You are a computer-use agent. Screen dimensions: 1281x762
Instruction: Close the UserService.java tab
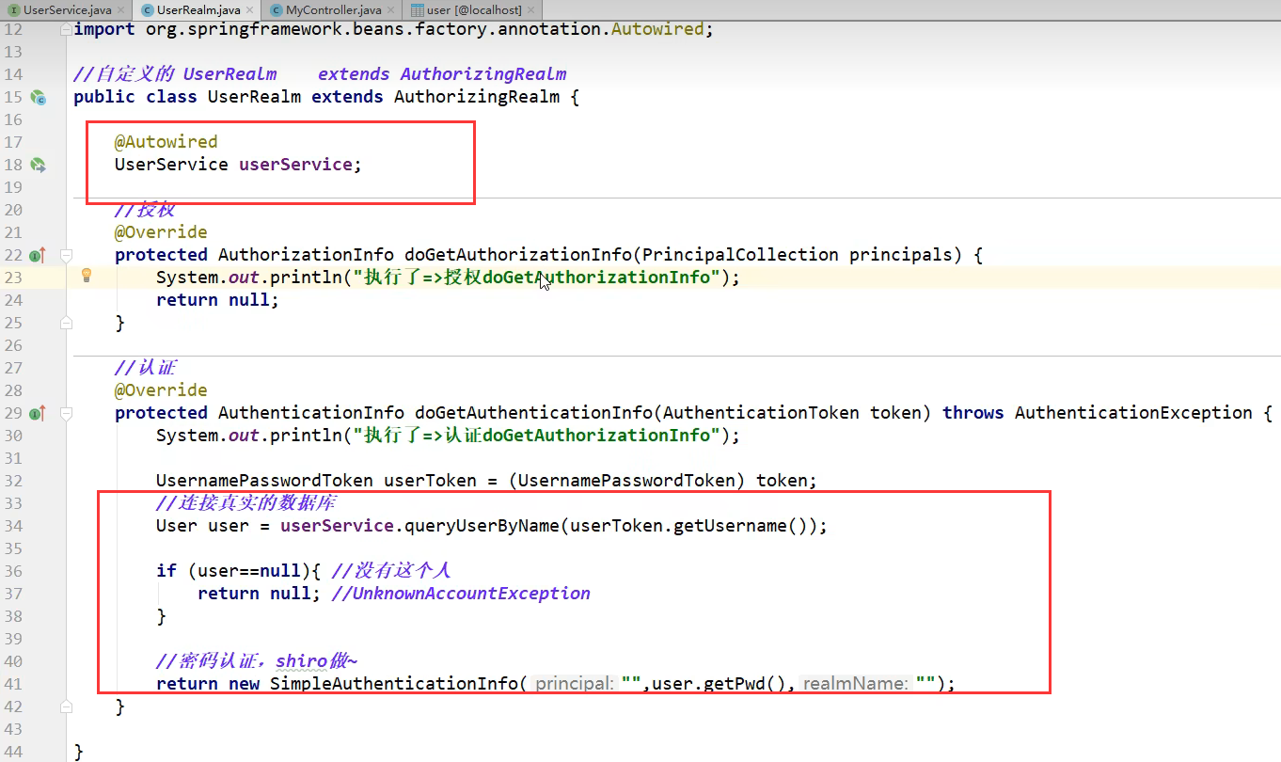[x=120, y=9]
